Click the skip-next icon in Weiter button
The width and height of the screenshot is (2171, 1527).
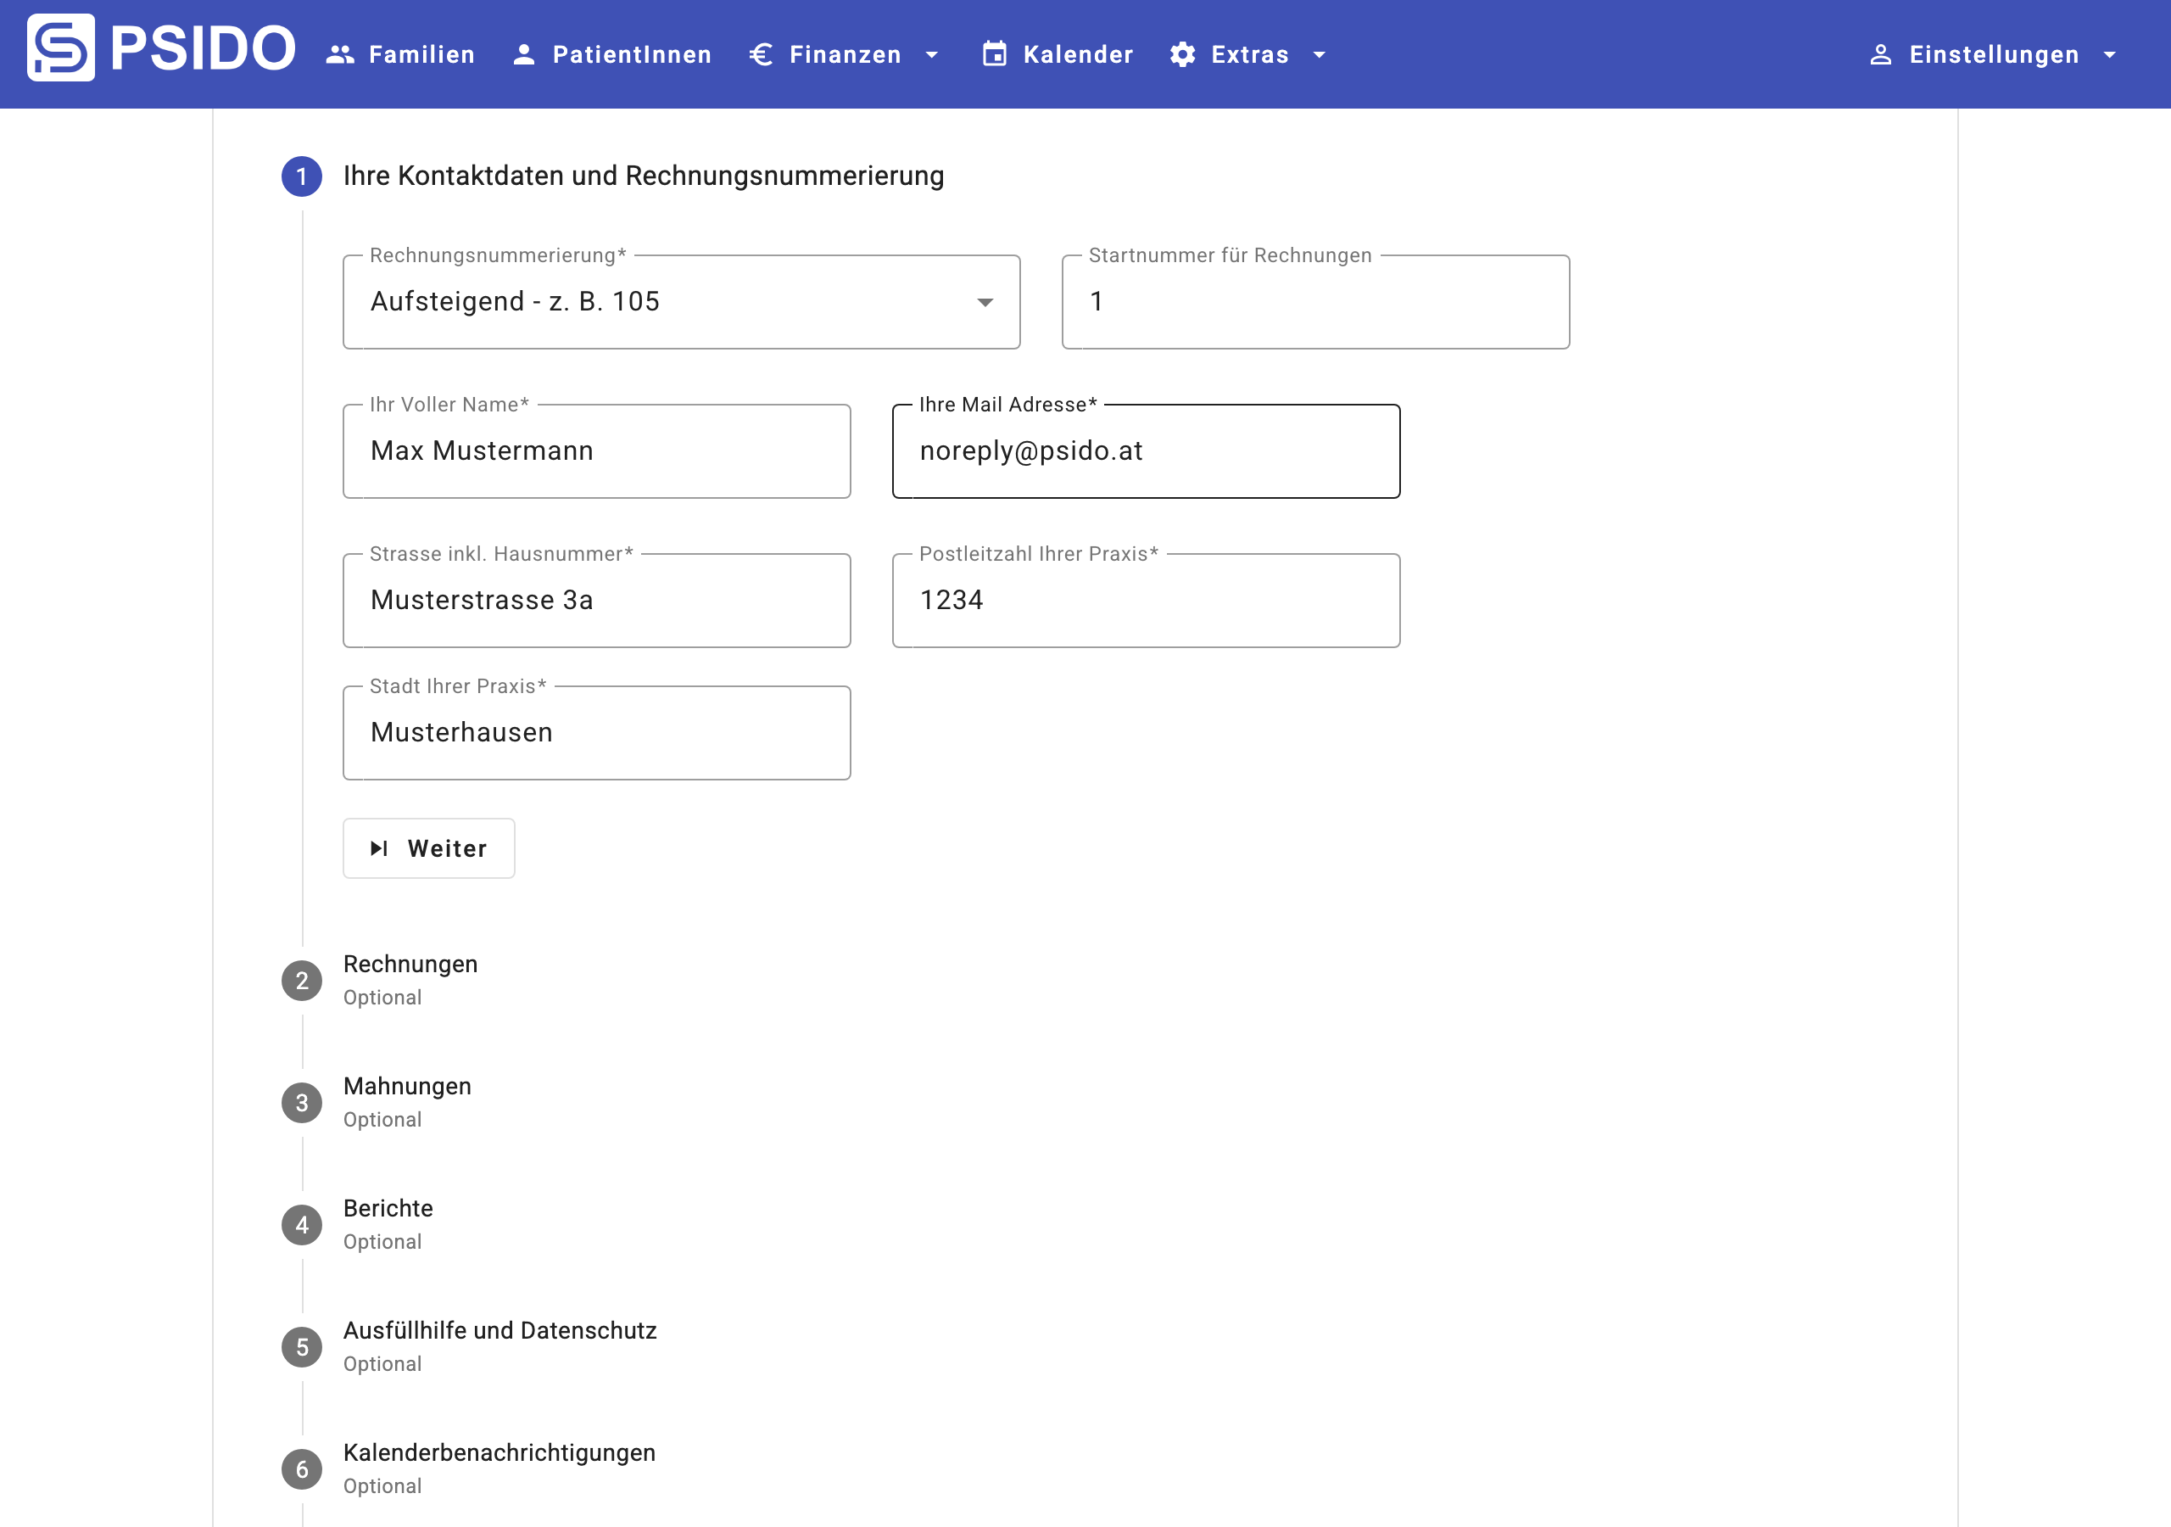coord(379,848)
